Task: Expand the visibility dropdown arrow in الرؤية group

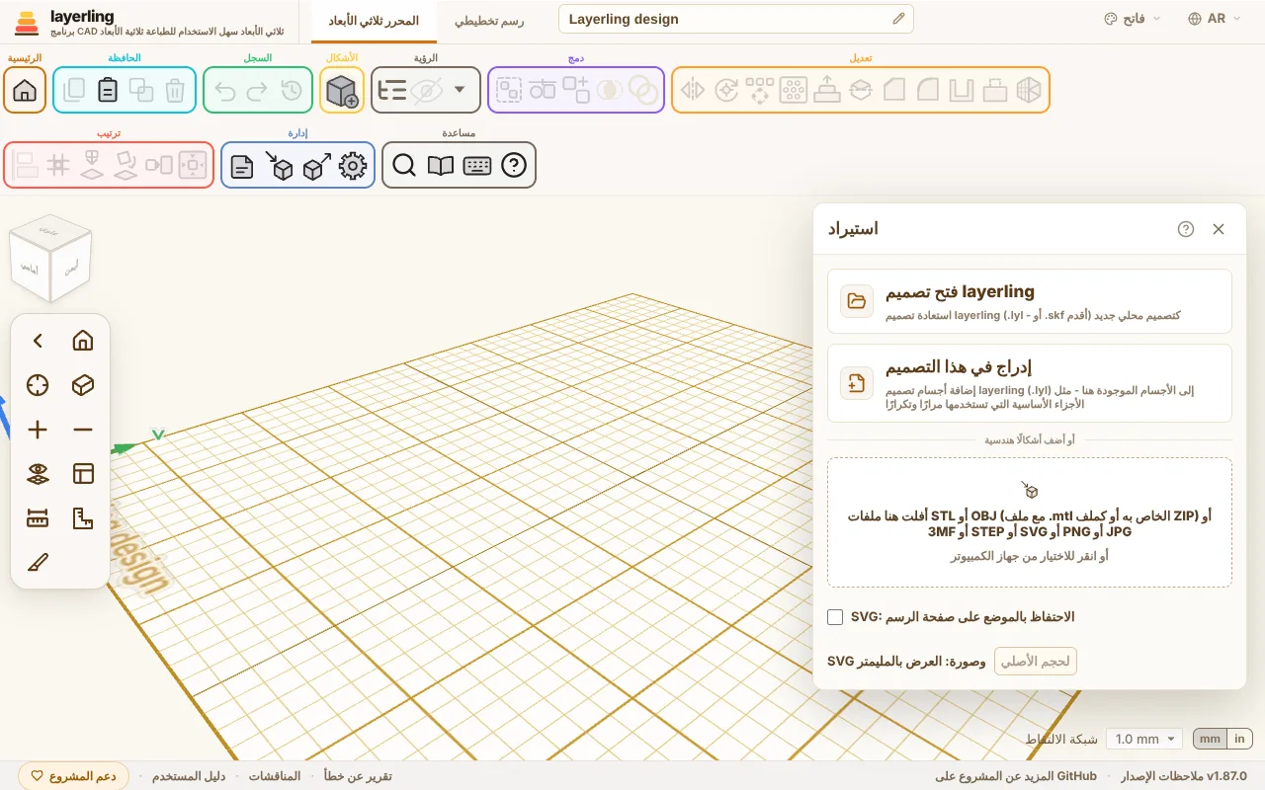Action: click(x=460, y=91)
